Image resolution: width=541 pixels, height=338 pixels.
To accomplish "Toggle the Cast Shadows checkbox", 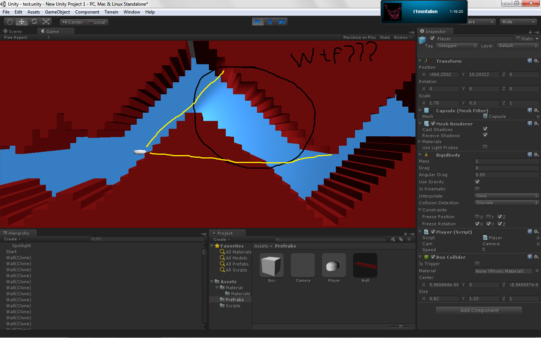I will pos(485,129).
